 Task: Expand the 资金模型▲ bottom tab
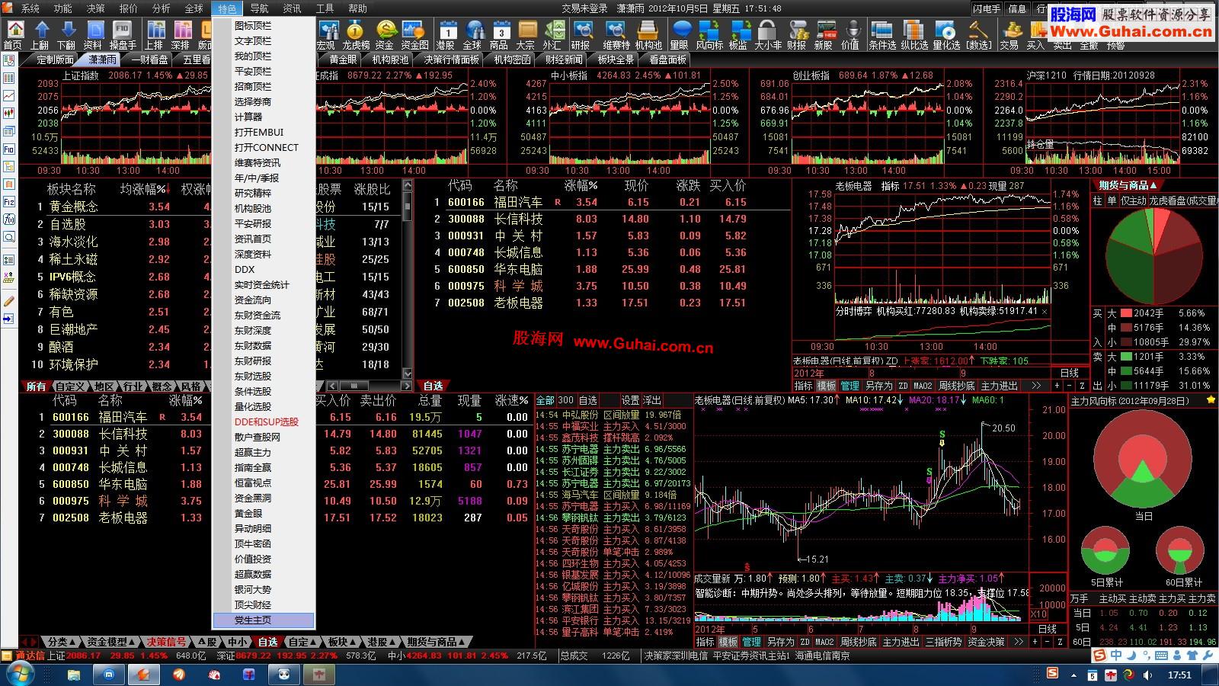(111, 642)
